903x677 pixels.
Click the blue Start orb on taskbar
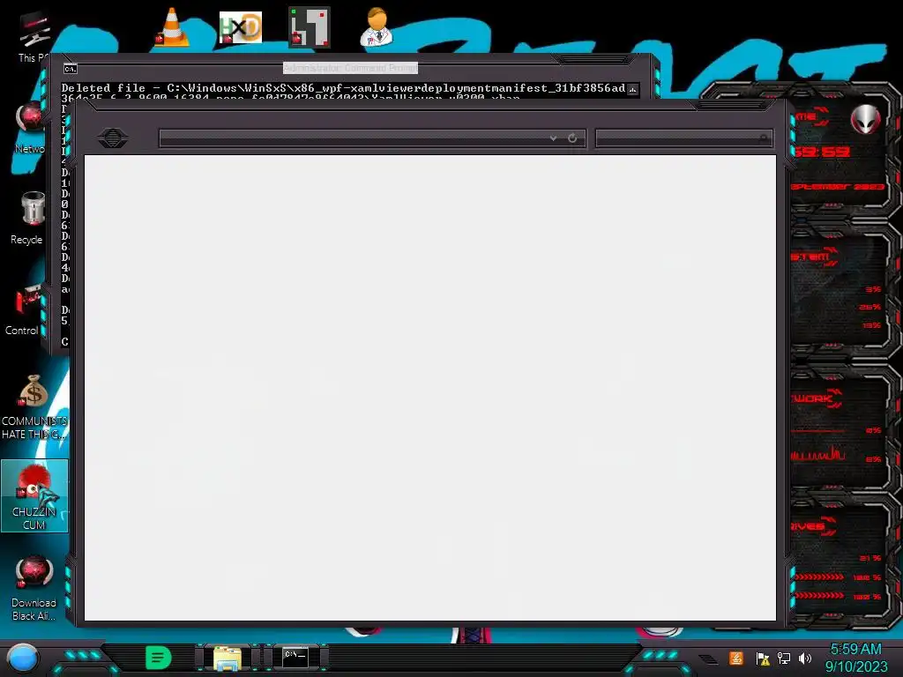(23, 658)
